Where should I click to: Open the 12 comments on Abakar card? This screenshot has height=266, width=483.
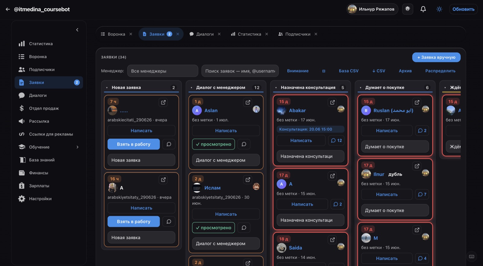[x=336, y=141]
